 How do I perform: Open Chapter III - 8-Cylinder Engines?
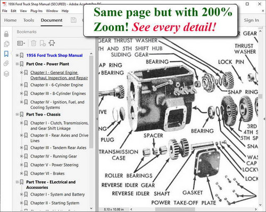58,93
